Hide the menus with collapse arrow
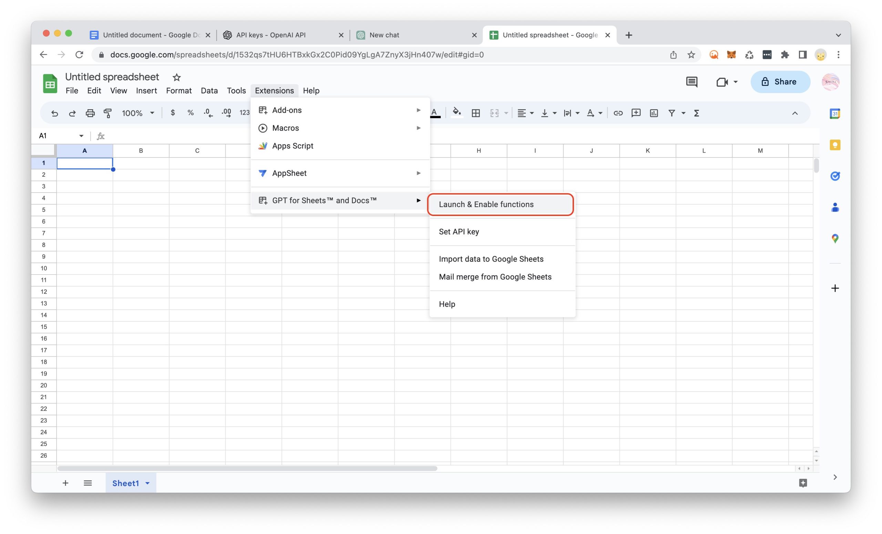 pyautogui.click(x=794, y=113)
